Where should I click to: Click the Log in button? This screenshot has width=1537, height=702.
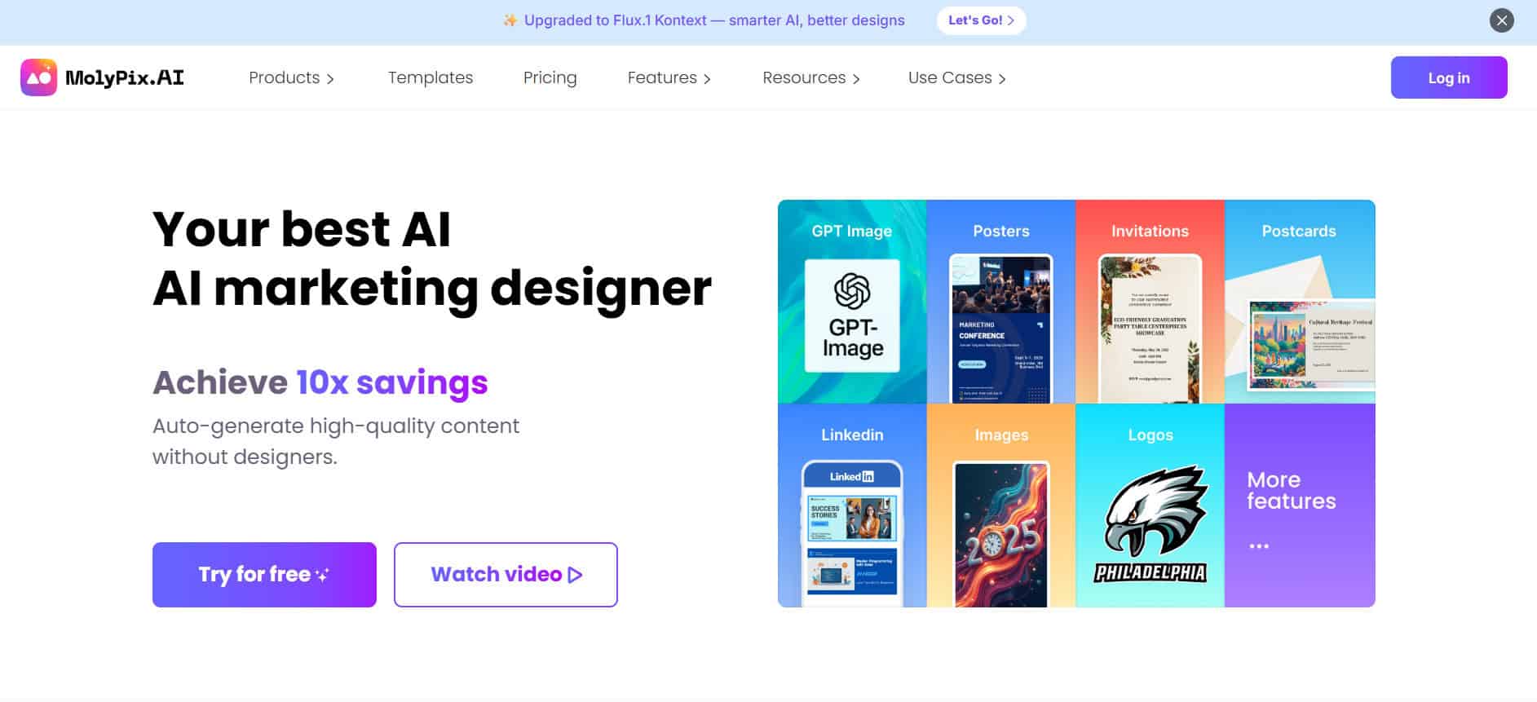pyautogui.click(x=1449, y=77)
